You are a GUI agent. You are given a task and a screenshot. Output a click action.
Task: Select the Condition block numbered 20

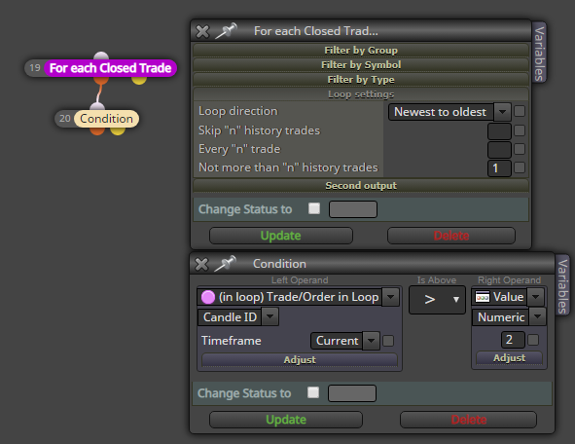tap(106, 119)
